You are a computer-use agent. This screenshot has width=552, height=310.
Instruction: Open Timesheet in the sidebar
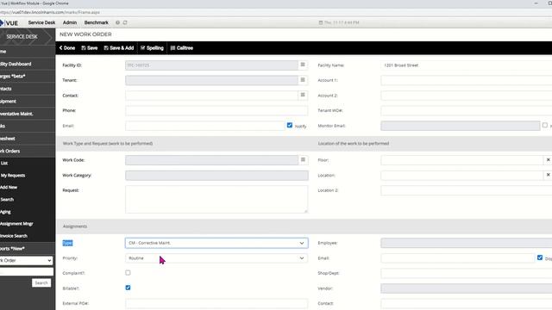[28, 139]
